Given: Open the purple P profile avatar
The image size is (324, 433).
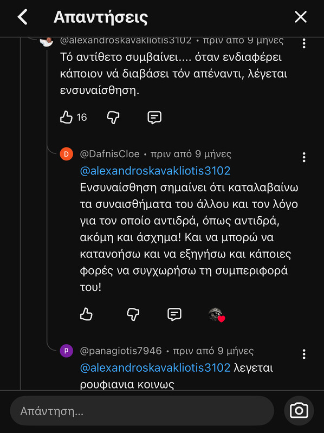Looking at the screenshot, I should click(x=66, y=351).
